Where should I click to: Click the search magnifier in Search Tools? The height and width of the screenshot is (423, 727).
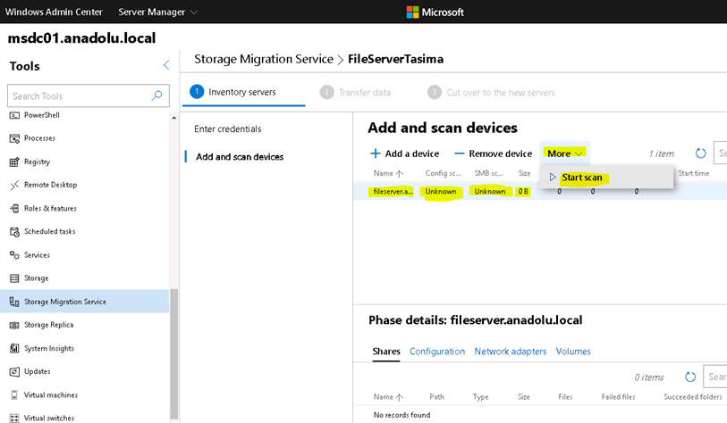[156, 95]
